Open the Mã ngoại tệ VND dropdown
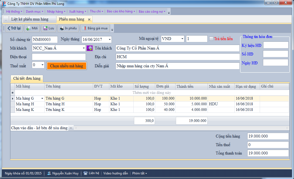Viewport: 294px width, 179px height. 182,39
